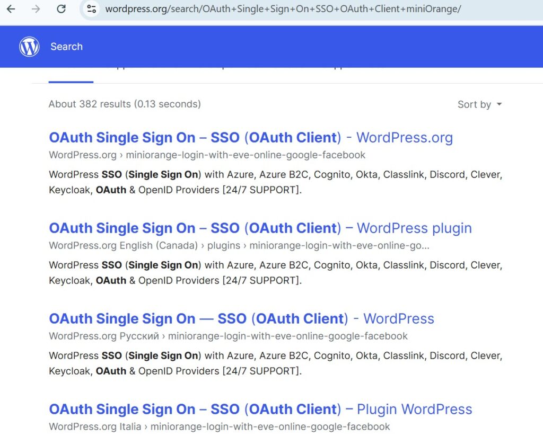Click the WordPress.org Italia breadcrumb

(219, 426)
